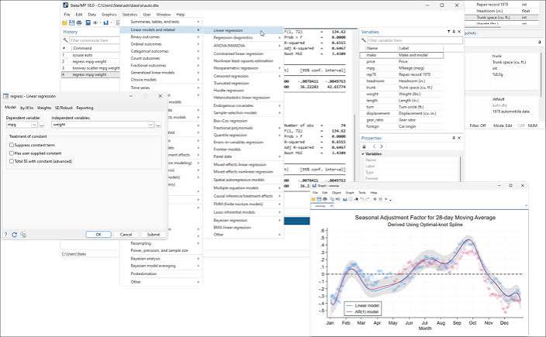Click Save icon in Graph window toolbar
The height and width of the screenshot is (337, 546).
(319, 199)
